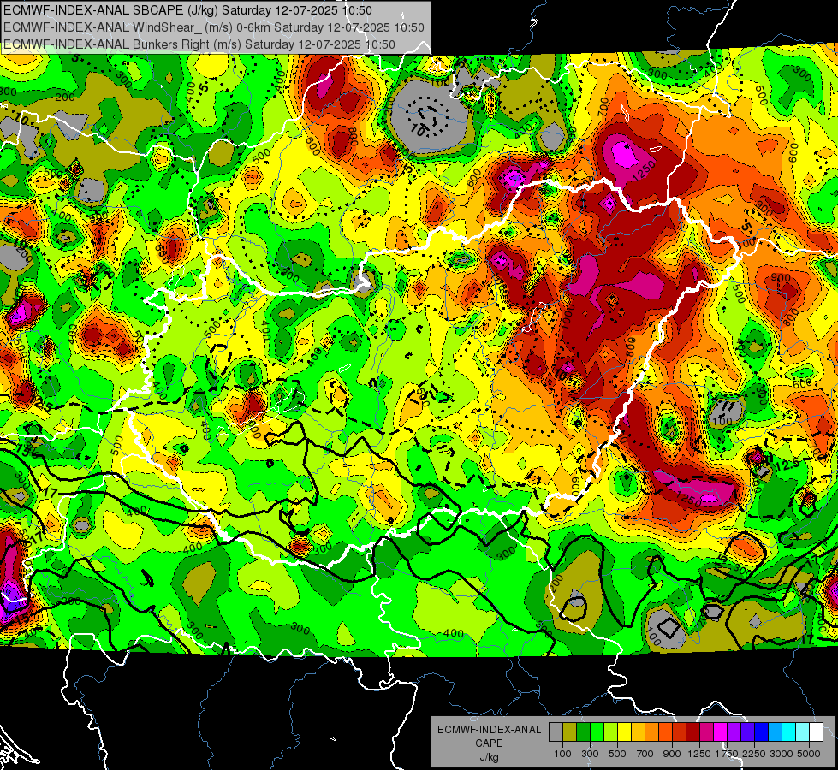The width and height of the screenshot is (838, 770).
Task: Click the ECMWF-INDEX-ANAL legend heading
Action: click(x=489, y=730)
